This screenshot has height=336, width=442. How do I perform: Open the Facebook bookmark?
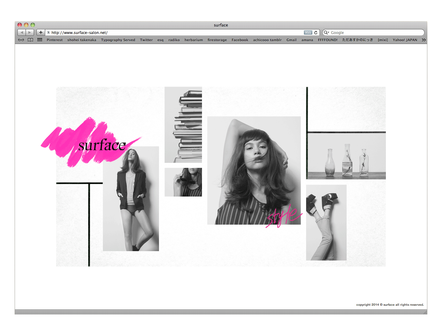point(240,40)
